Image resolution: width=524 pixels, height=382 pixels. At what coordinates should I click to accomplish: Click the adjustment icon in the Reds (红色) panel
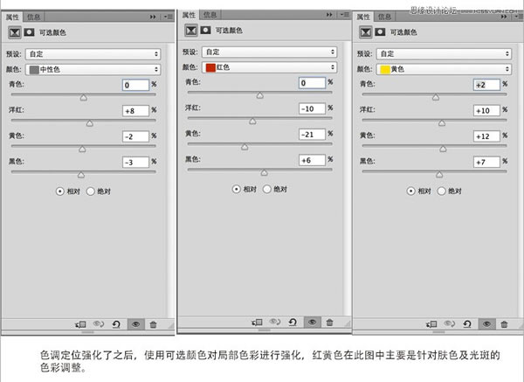pos(191,31)
